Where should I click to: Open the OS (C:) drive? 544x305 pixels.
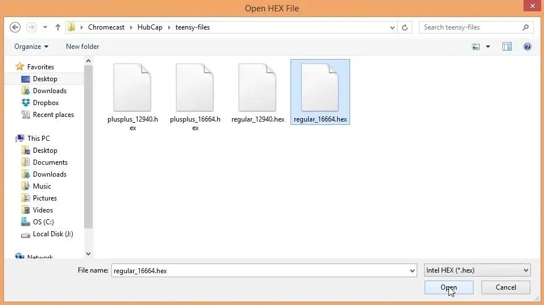[x=43, y=222]
